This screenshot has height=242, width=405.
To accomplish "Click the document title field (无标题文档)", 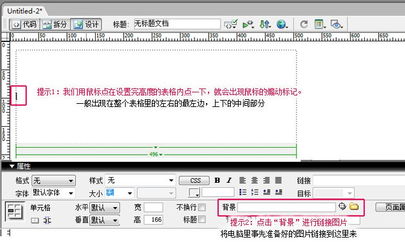I will click(x=177, y=24).
